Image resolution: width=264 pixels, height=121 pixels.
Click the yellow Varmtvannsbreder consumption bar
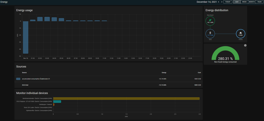126,98
